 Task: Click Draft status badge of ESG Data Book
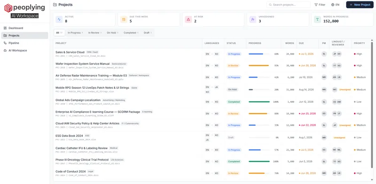tap(231, 138)
